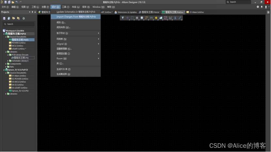The image size is (271, 152).
Task: Open the settings gear at top right
Action: coord(258,7)
